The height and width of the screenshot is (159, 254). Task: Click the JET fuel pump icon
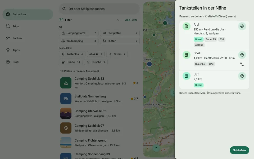(x=187, y=76)
